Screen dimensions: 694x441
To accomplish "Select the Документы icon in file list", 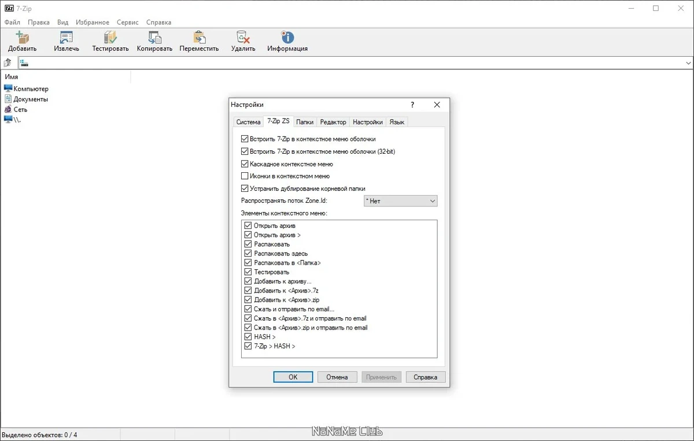I will point(8,99).
